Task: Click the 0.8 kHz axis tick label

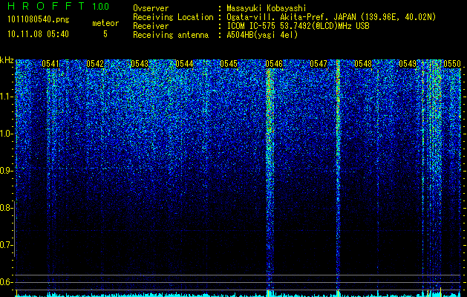Action: (x=6, y=208)
